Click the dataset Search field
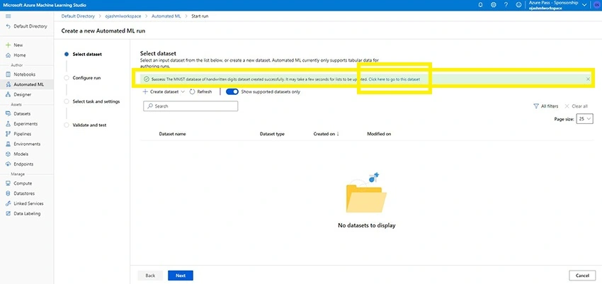The width and height of the screenshot is (602, 284). coord(191,106)
